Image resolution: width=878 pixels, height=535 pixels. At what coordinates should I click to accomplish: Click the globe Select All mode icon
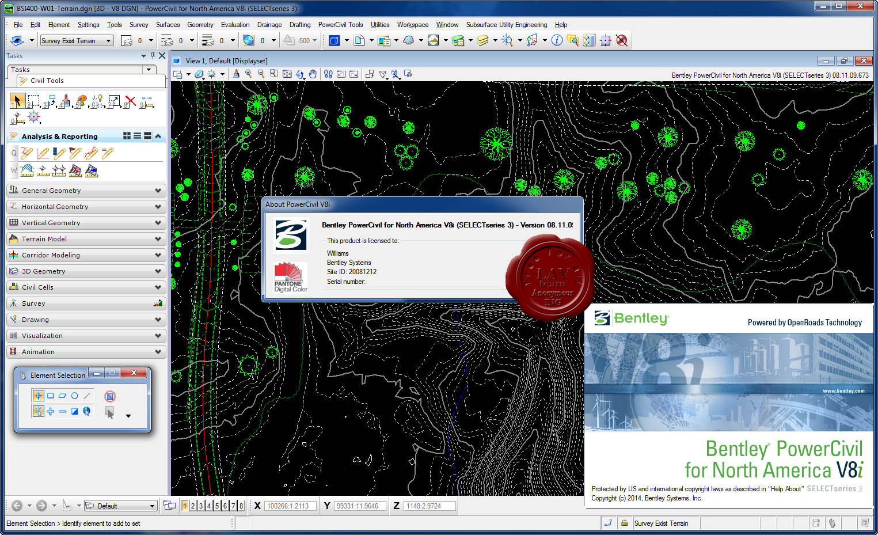86,411
